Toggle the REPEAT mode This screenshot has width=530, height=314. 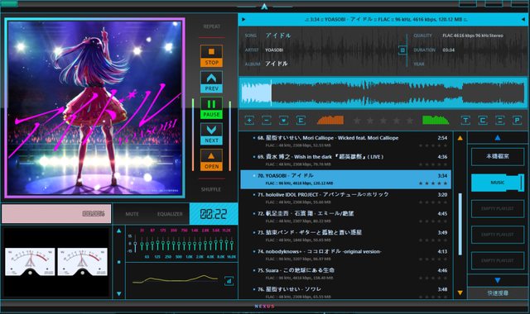(x=212, y=26)
